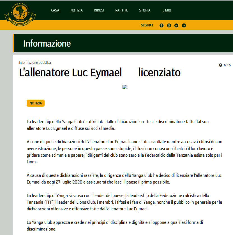
Task: Open the YouTube play icon link
Action: click(184, 25)
